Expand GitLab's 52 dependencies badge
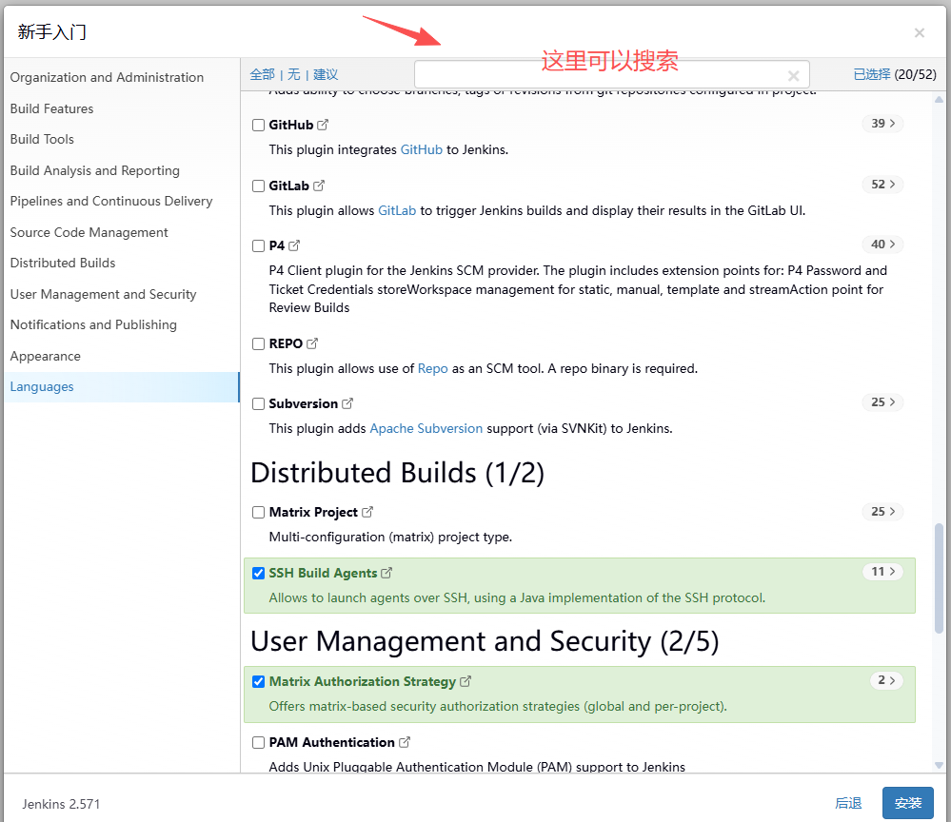The height and width of the screenshot is (822, 951). click(x=882, y=185)
